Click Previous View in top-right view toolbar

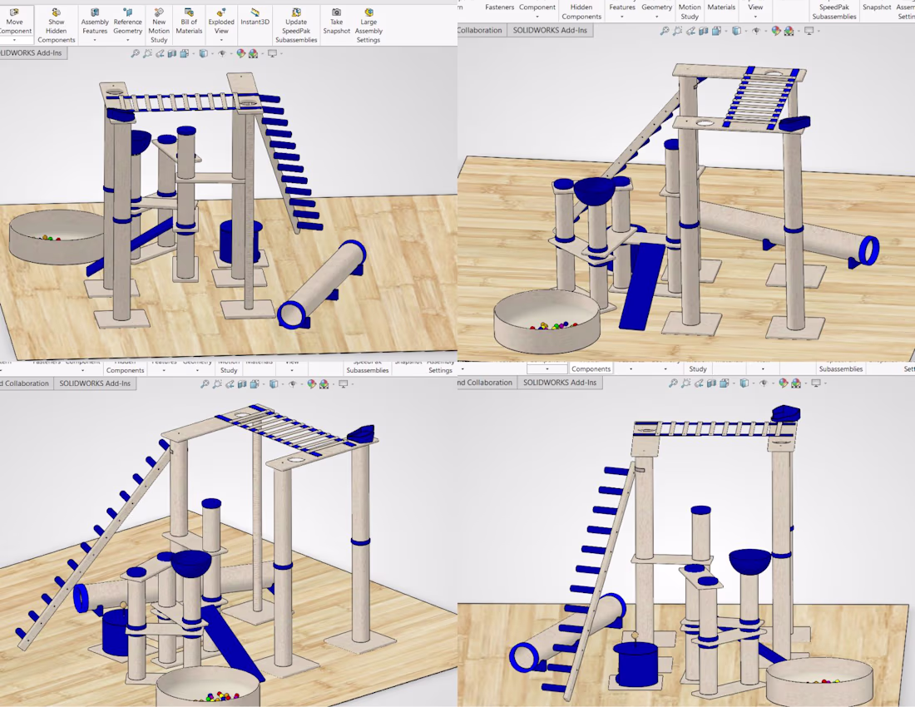pos(690,31)
